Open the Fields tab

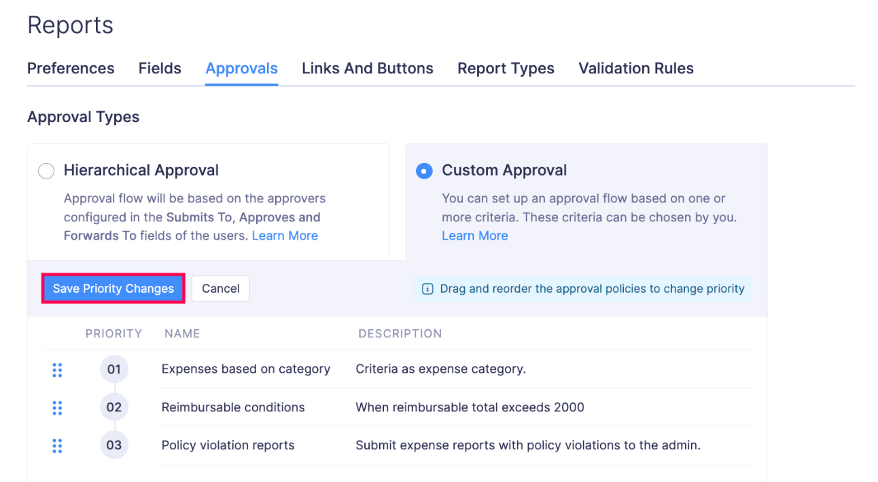coord(160,68)
